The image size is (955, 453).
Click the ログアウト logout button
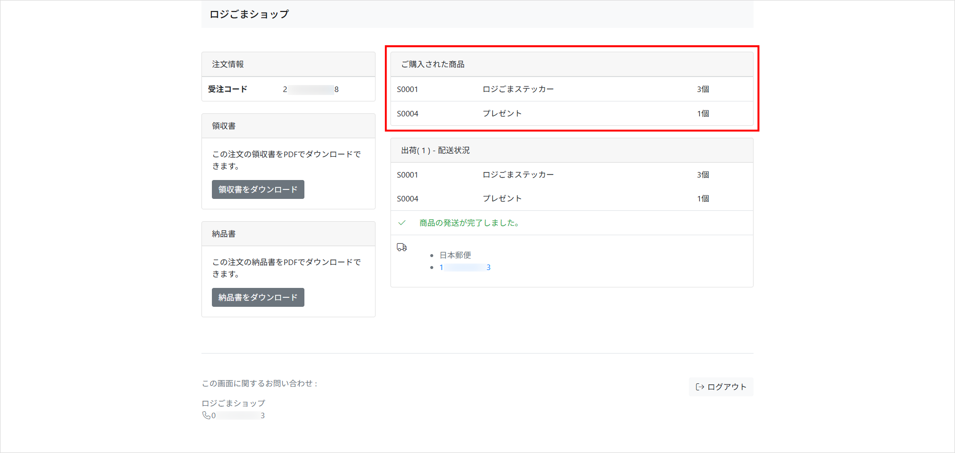point(721,387)
